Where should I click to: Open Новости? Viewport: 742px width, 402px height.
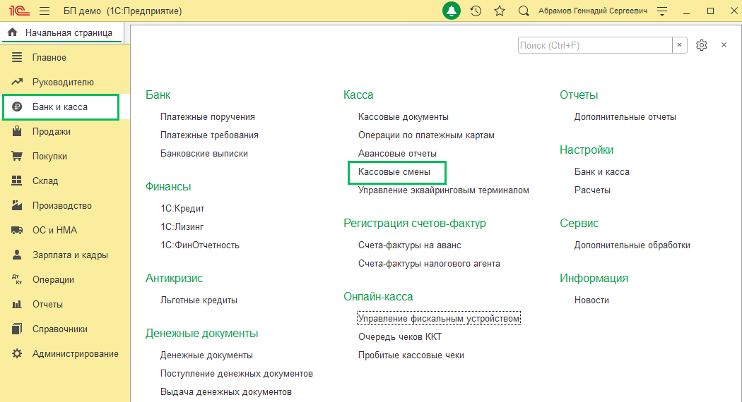(591, 300)
